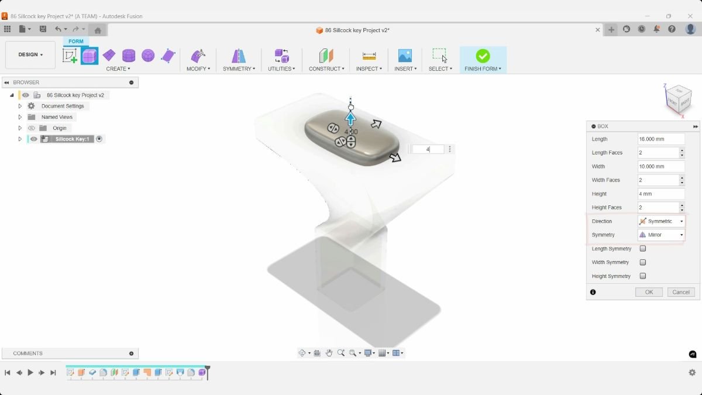Screen dimensions: 702x395
Task: Open the timeline settings gear
Action: coord(692,372)
